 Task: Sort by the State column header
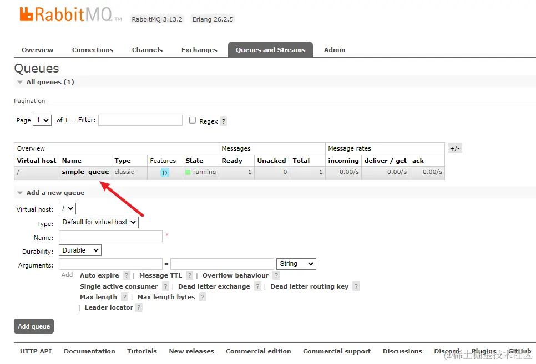194,161
